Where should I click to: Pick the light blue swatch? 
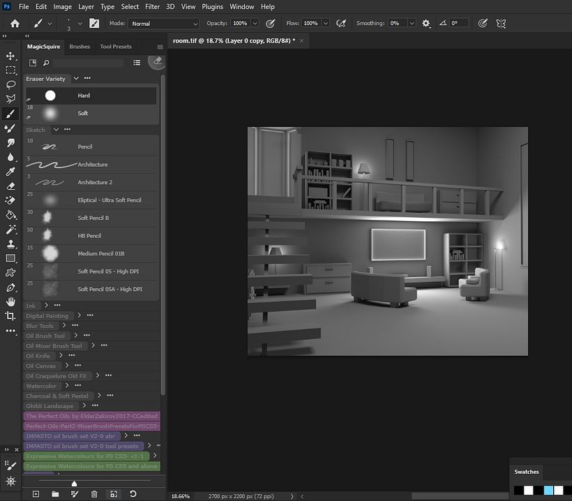[x=548, y=490]
